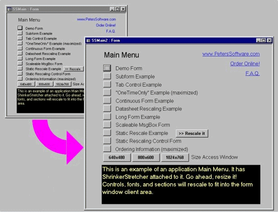The height and width of the screenshot is (212, 278).
Task: Open F.A.Q. link in SSMain window
Action: (111, 32)
